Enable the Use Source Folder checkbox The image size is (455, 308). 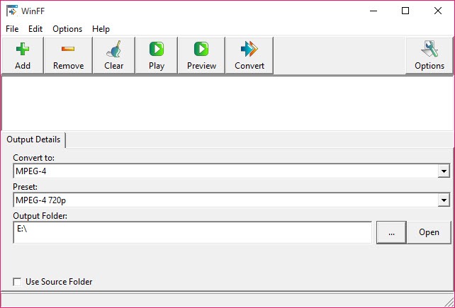click(18, 282)
